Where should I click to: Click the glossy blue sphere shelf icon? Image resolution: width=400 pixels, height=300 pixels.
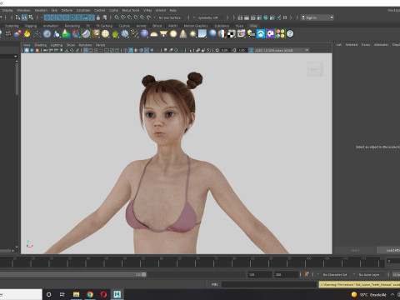[212, 34]
